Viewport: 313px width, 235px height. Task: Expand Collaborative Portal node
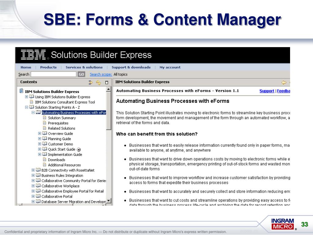coord(33,196)
